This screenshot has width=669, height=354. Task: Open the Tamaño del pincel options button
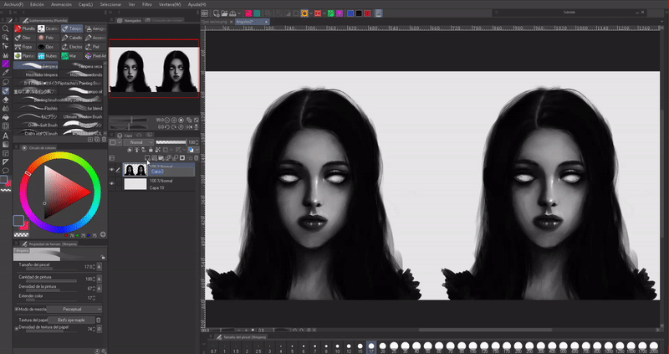tap(100, 267)
